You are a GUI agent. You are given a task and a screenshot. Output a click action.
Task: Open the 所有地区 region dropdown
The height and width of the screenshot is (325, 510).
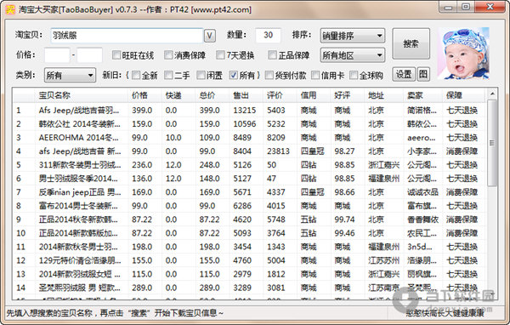pos(353,55)
